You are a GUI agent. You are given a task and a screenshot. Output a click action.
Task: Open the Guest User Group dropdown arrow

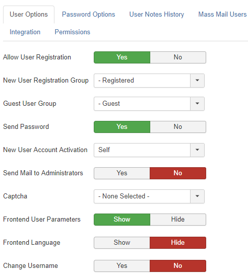(x=197, y=104)
